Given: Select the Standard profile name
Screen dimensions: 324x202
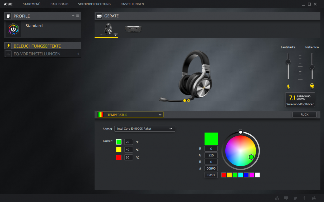Looking at the screenshot, I should 34,26.
